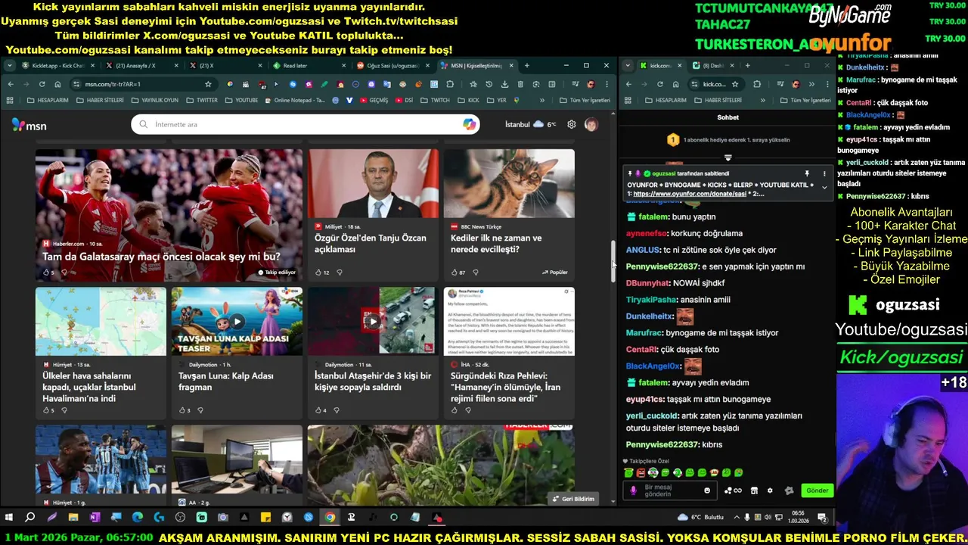Image resolution: width=968 pixels, height=545 pixels.
Task: Play the İstanbul Ataşehir Dailymotion video
Action: 373,321
